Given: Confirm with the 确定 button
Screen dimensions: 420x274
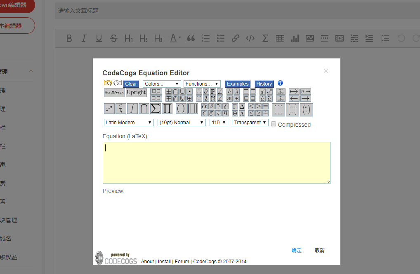Looking at the screenshot, I should click(x=297, y=250).
